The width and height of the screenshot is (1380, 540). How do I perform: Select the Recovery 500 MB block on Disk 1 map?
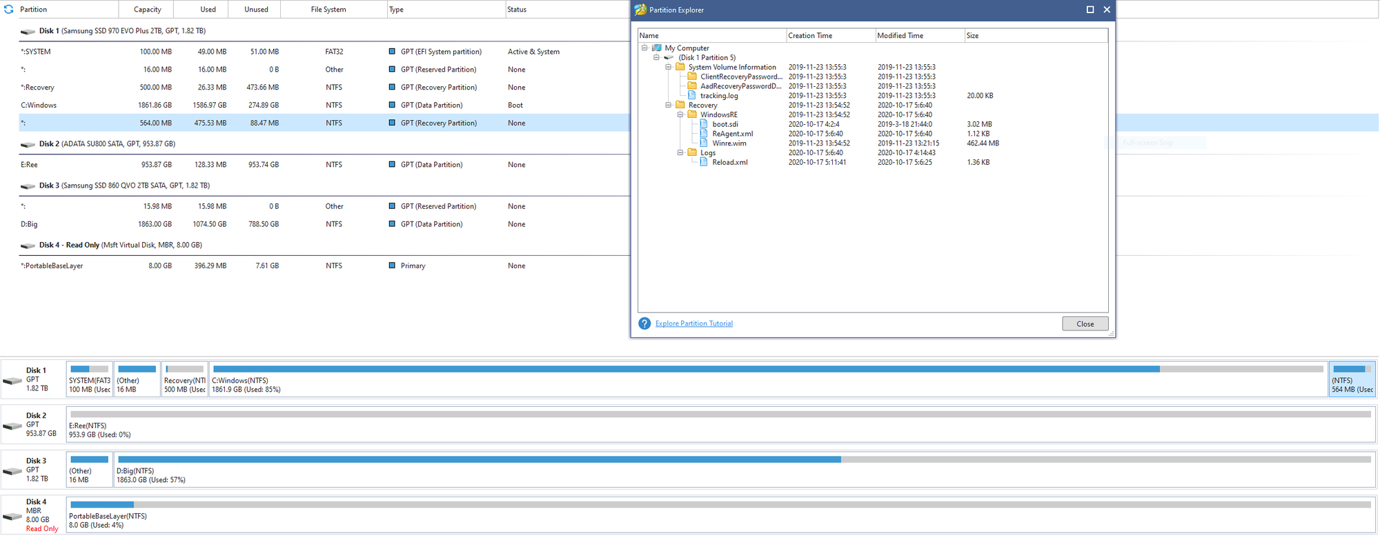point(184,379)
